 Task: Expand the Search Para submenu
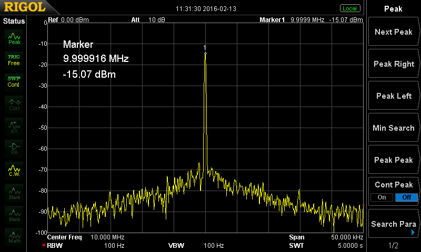pos(393,224)
